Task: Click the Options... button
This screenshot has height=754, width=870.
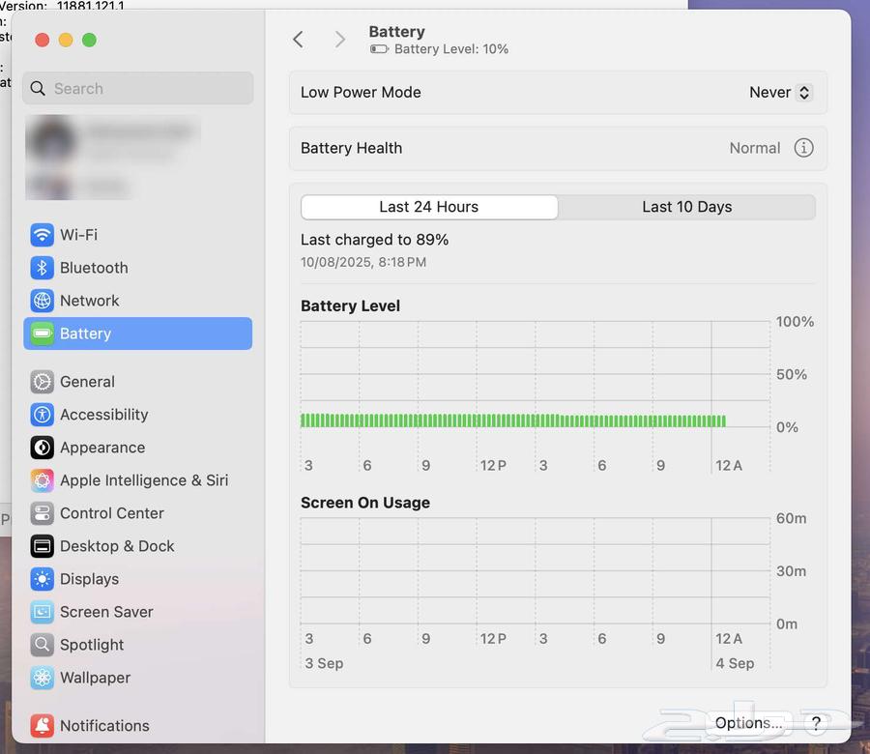Action: click(748, 723)
